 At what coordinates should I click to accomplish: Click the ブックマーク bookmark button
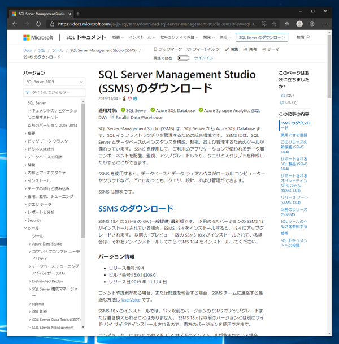point(168,49)
